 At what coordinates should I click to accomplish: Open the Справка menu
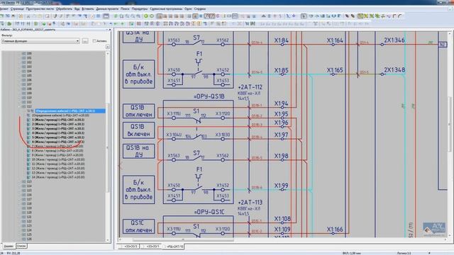click(200, 9)
